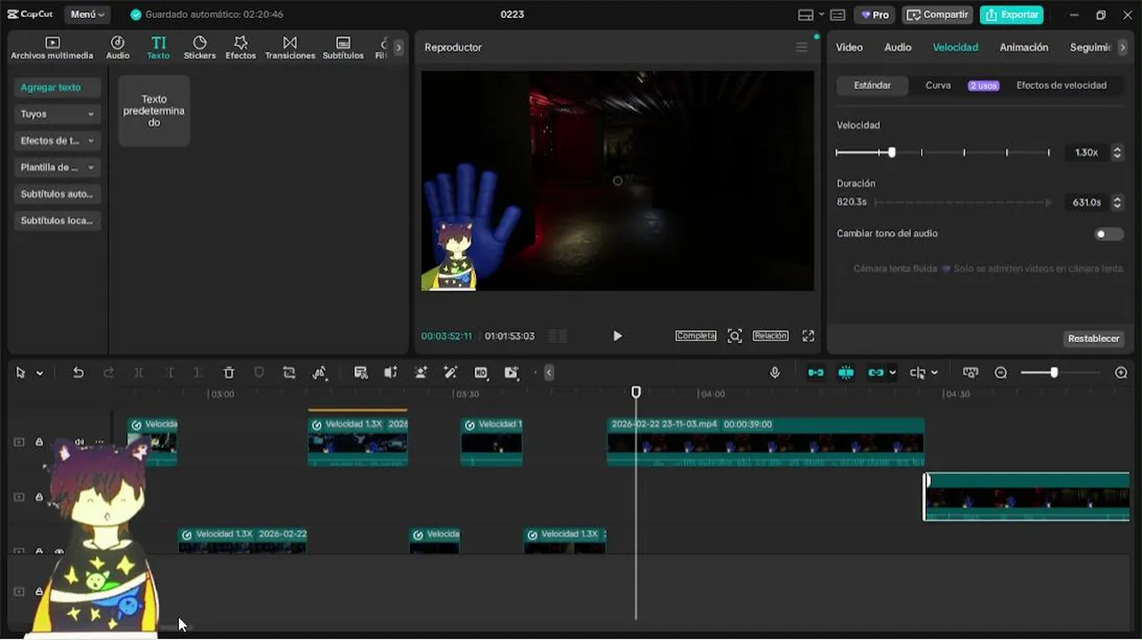Start voice recording with the microphone
Viewport: 1142px width, 640px height.
tap(775, 372)
